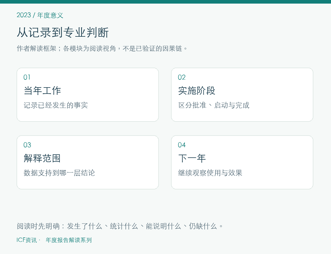This screenshot has width=331, height=254.
Task: Click the subtitle starting with '作者解读框架'
Action: [x=102, y=49]
